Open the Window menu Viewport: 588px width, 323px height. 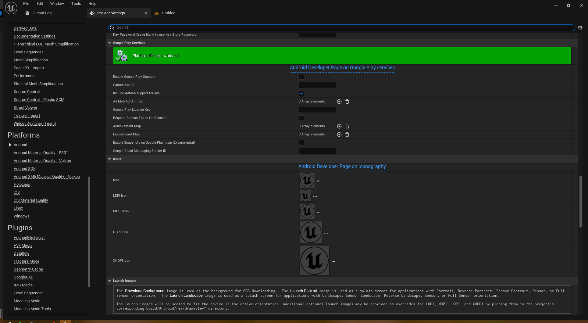(x=57, y=4)
